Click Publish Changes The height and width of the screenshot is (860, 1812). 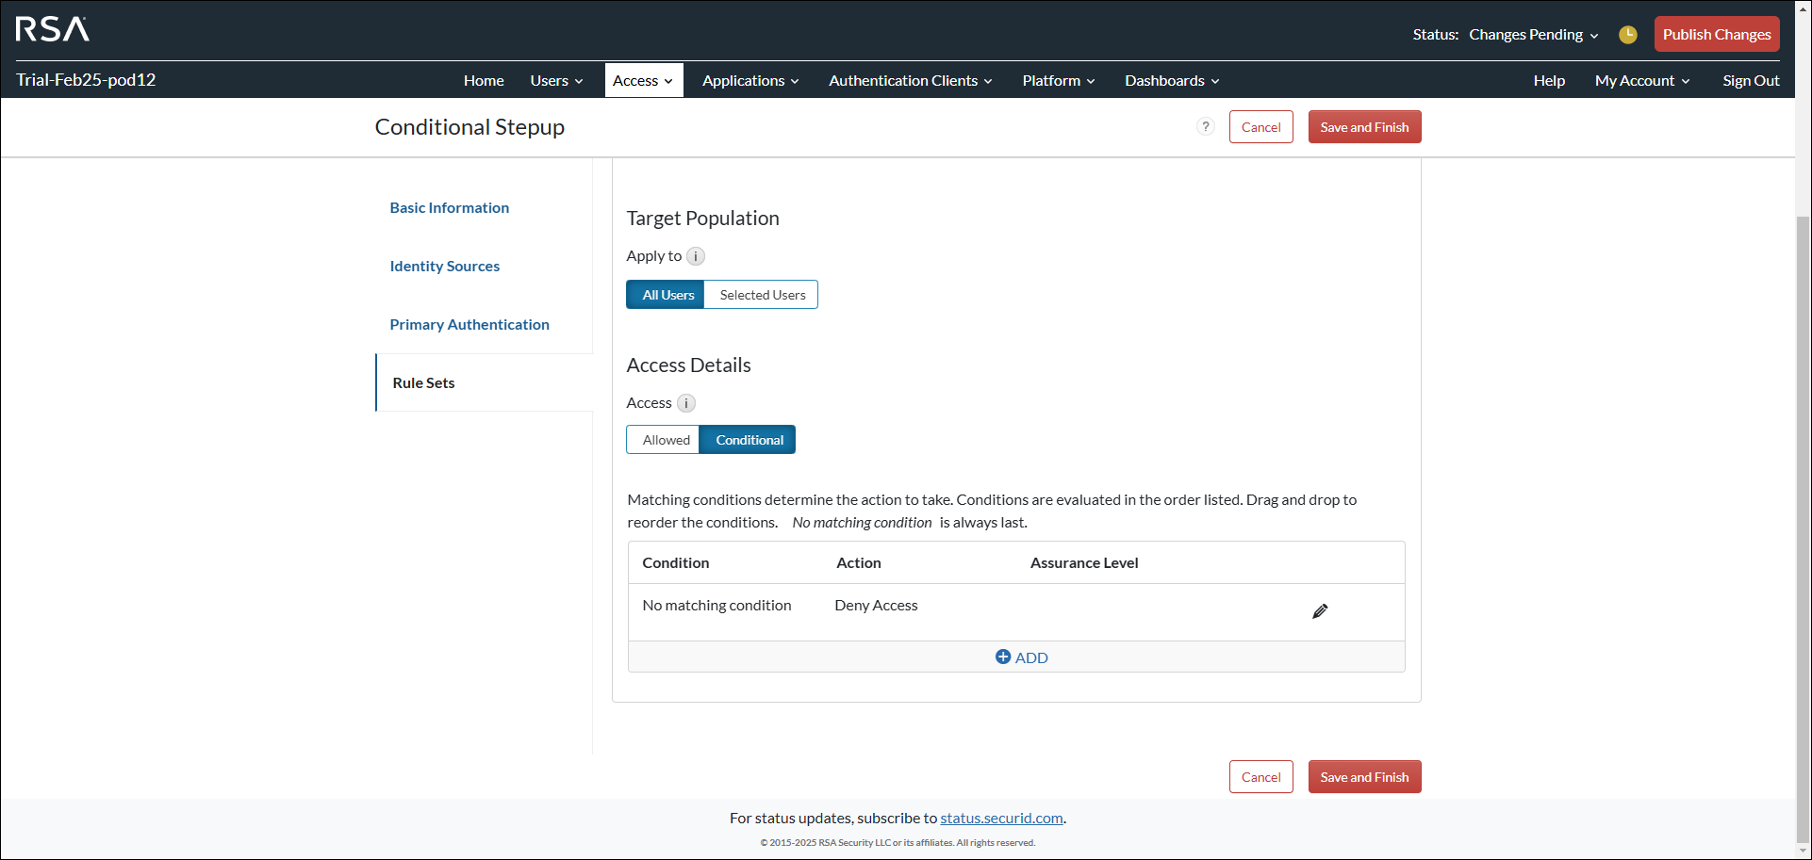[x=1716, y=34]
